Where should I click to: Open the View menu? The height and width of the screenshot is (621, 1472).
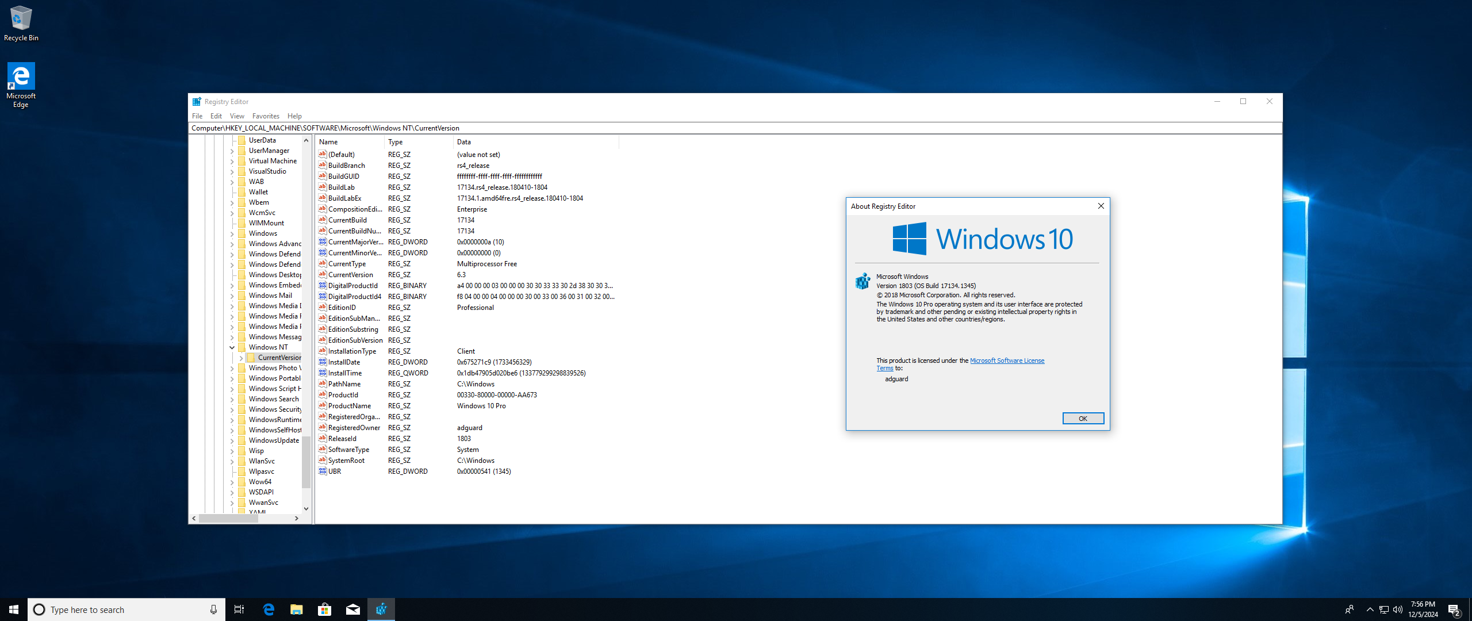[x=237, y=116]
